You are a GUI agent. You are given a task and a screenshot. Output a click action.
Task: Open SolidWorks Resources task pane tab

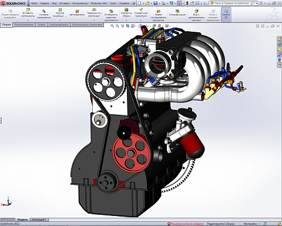(x=280, y=39)
